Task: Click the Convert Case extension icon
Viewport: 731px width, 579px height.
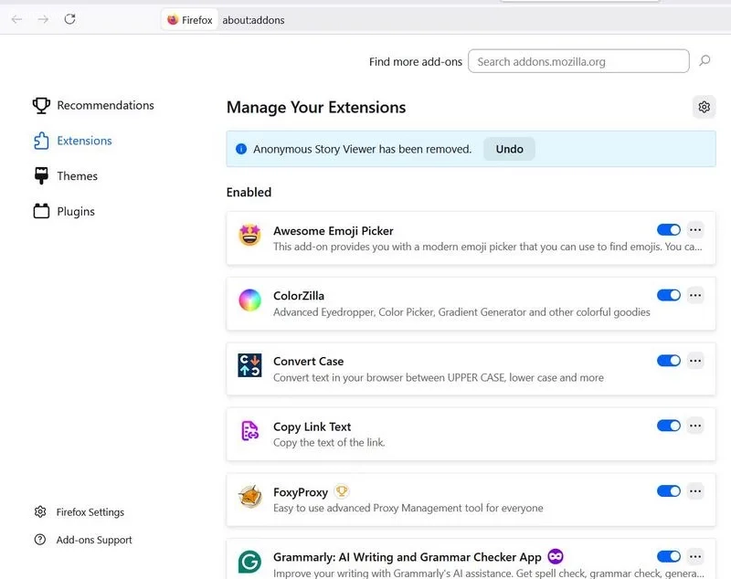Action: 249,365
